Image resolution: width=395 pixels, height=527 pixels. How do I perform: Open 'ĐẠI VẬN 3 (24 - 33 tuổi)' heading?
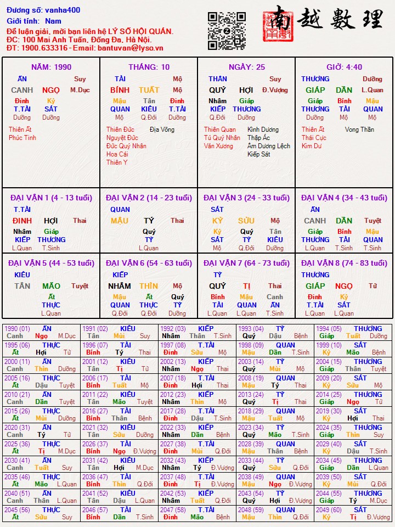tap(246, 198)
